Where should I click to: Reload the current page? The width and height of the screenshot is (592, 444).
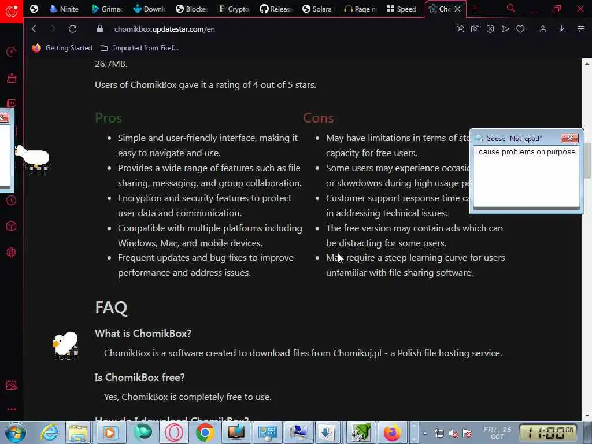72,29
